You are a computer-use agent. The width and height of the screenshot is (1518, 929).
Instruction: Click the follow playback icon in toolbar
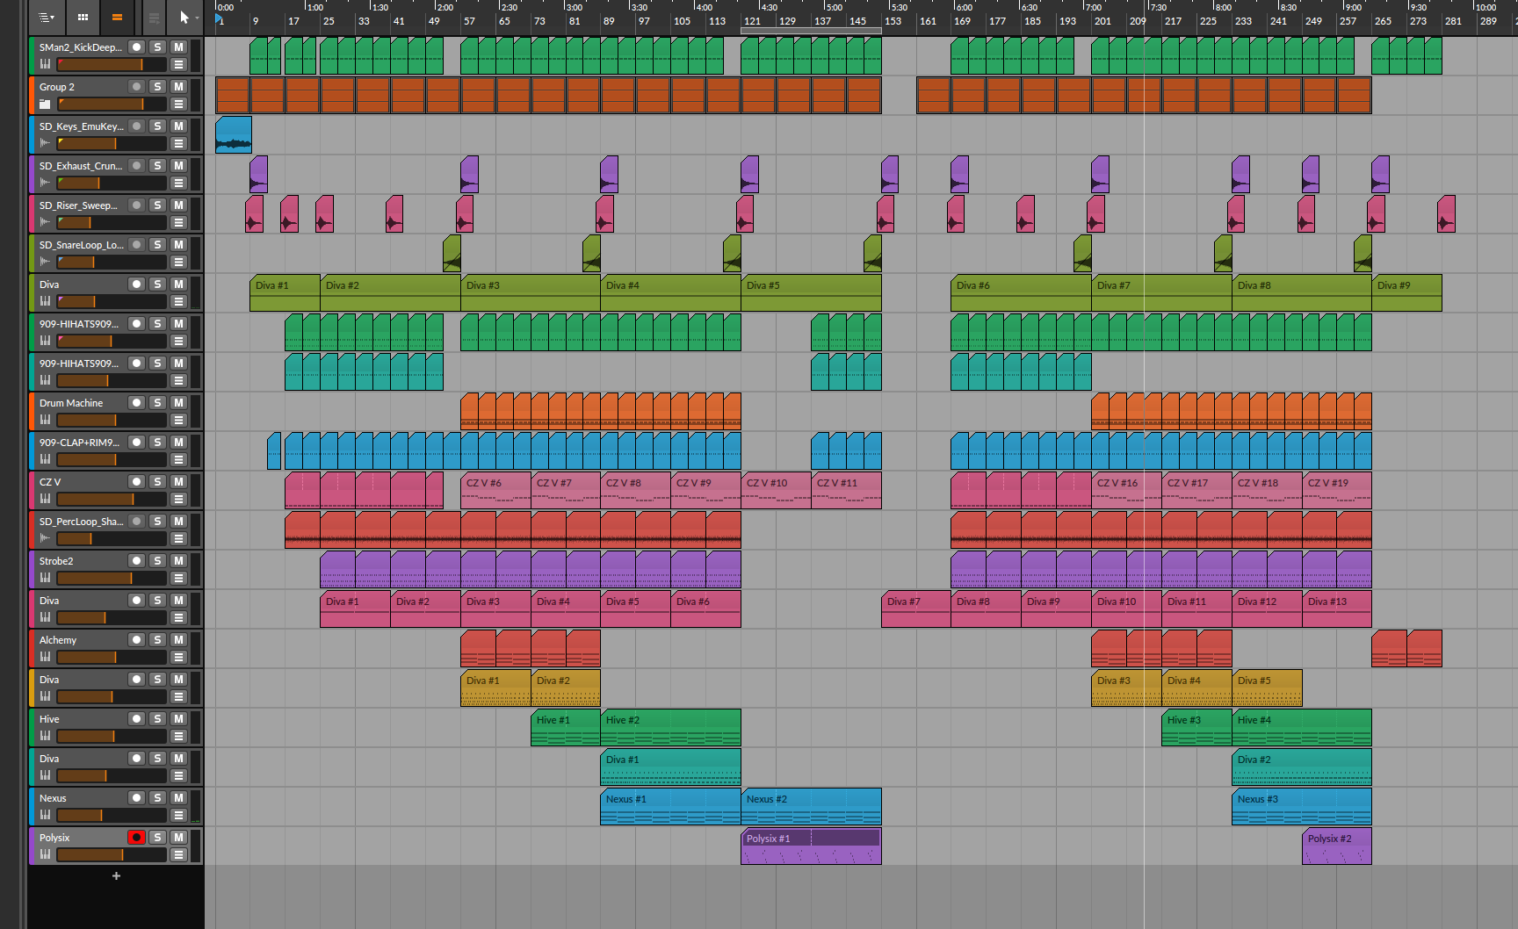(x=153, y=17)
